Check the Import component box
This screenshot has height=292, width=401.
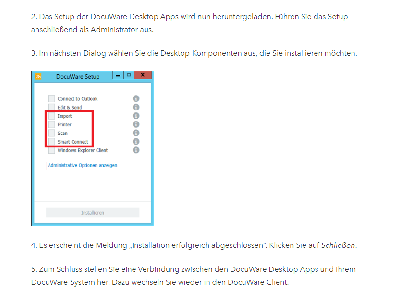tap(51, 116)
